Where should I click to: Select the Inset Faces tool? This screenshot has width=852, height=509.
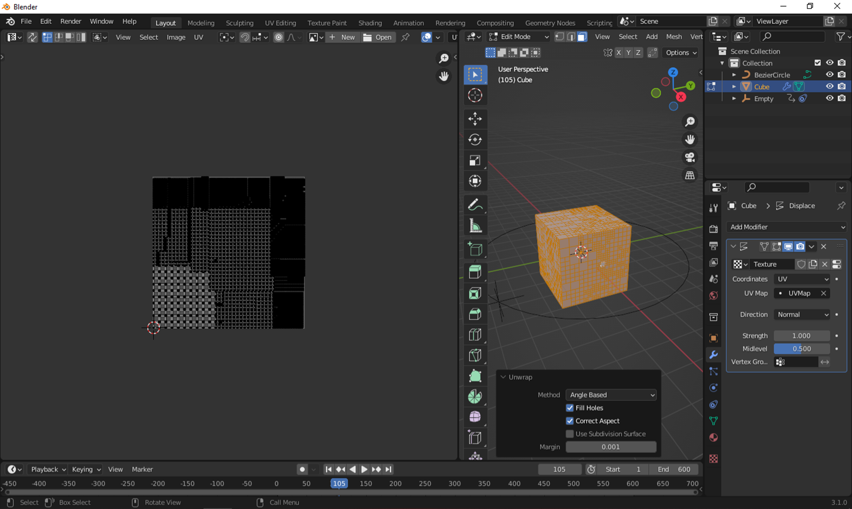click(x=475, y=293)
